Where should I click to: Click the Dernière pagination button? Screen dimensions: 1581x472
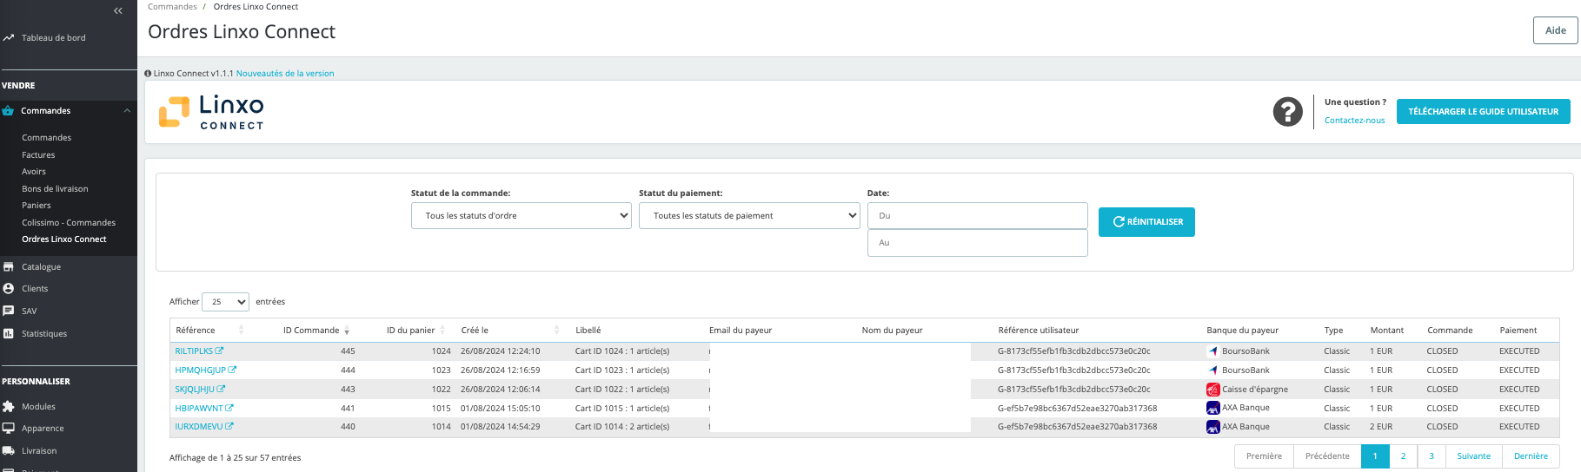point(1531,456)
